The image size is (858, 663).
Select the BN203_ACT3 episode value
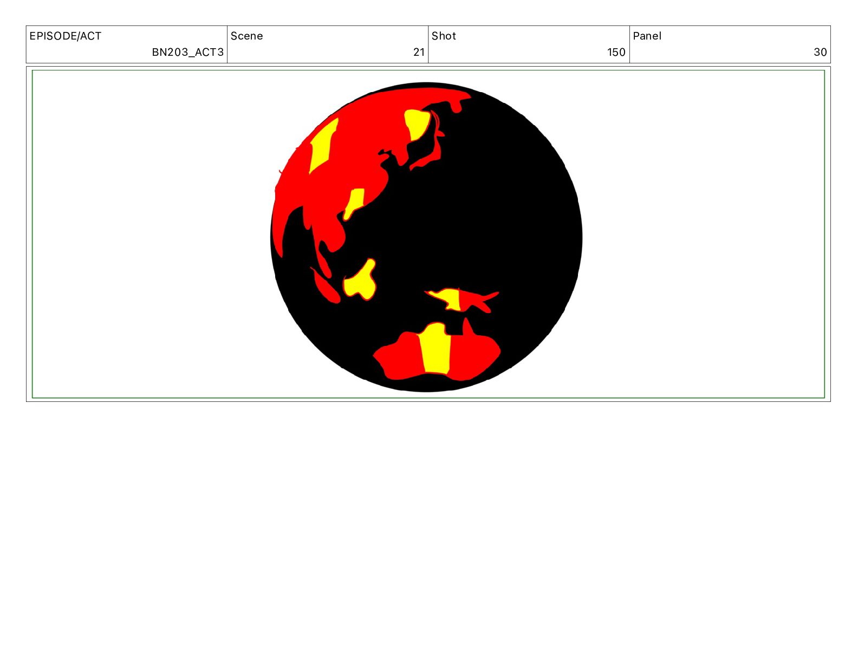(x=187, y=53)
